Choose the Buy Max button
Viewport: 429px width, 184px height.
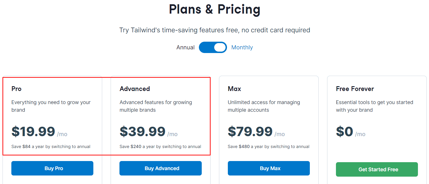tap(269, 168)
